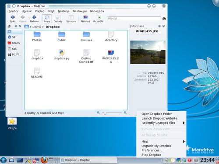Choose Stop Dropbox

click(151, 155)
